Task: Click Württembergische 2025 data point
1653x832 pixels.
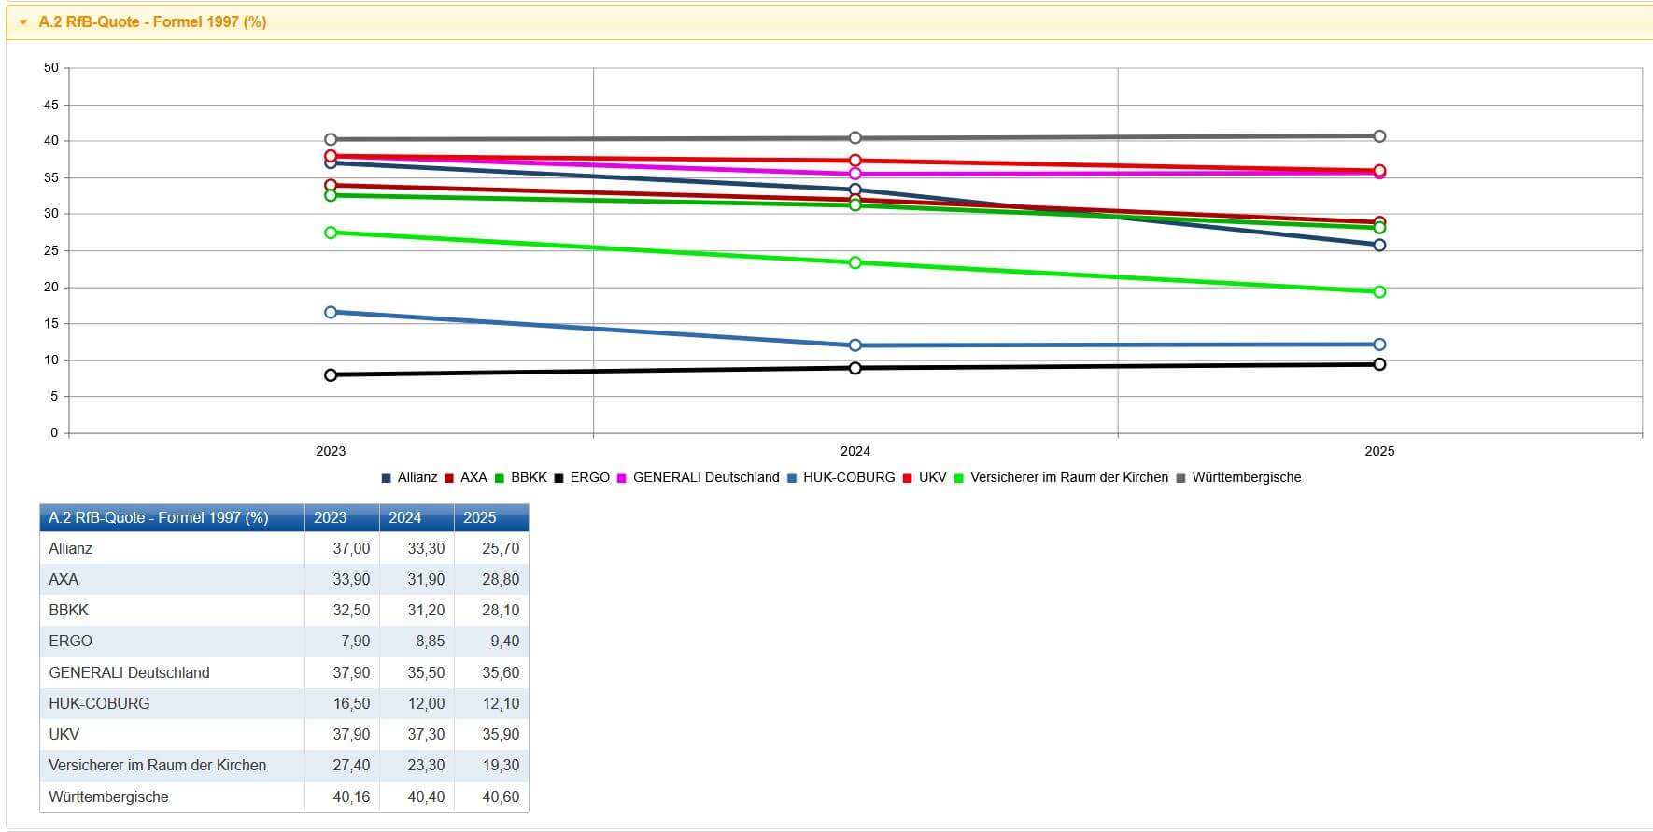Action: pyautogui.click(x=1379, y=136)
